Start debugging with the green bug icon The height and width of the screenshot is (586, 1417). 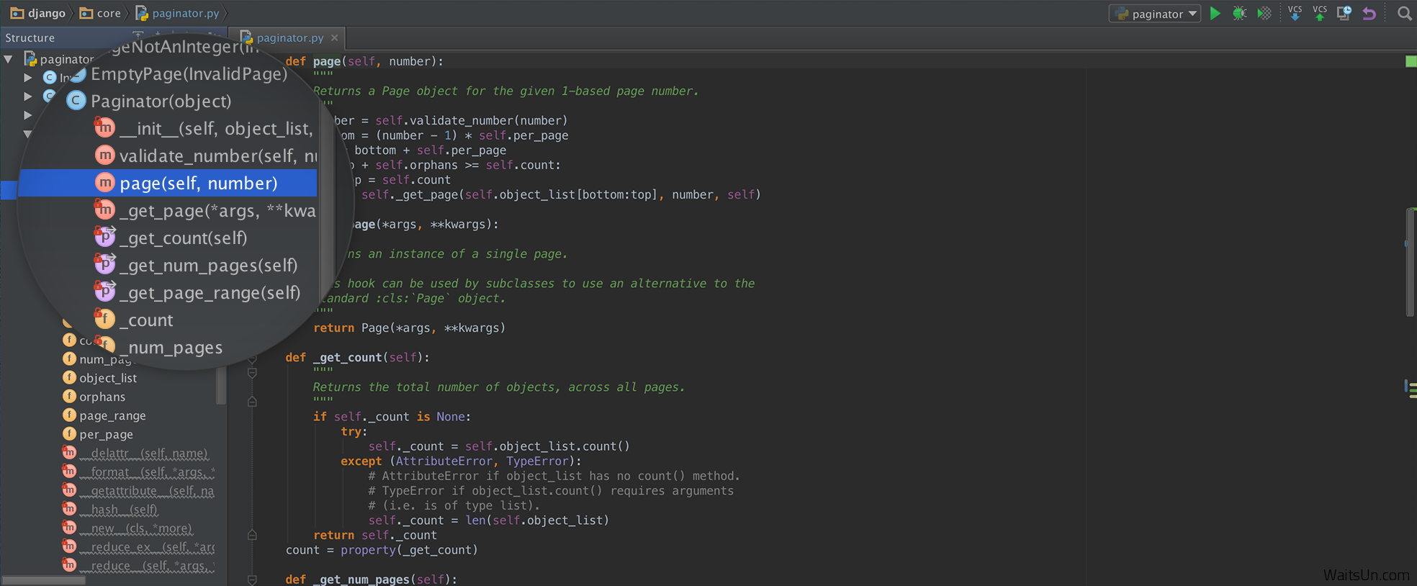click(x=1239, y=14)
